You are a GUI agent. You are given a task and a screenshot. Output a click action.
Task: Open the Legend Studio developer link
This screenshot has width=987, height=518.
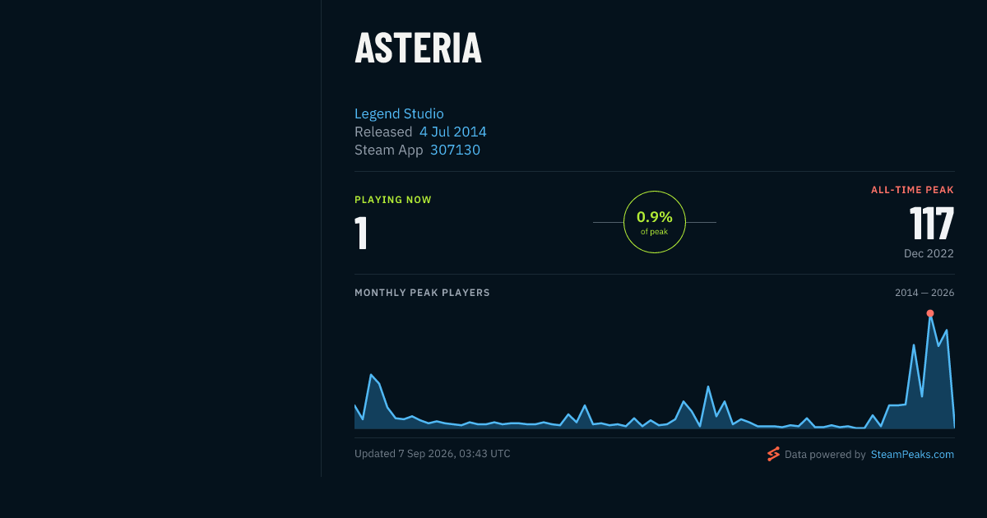coord(399,113)
